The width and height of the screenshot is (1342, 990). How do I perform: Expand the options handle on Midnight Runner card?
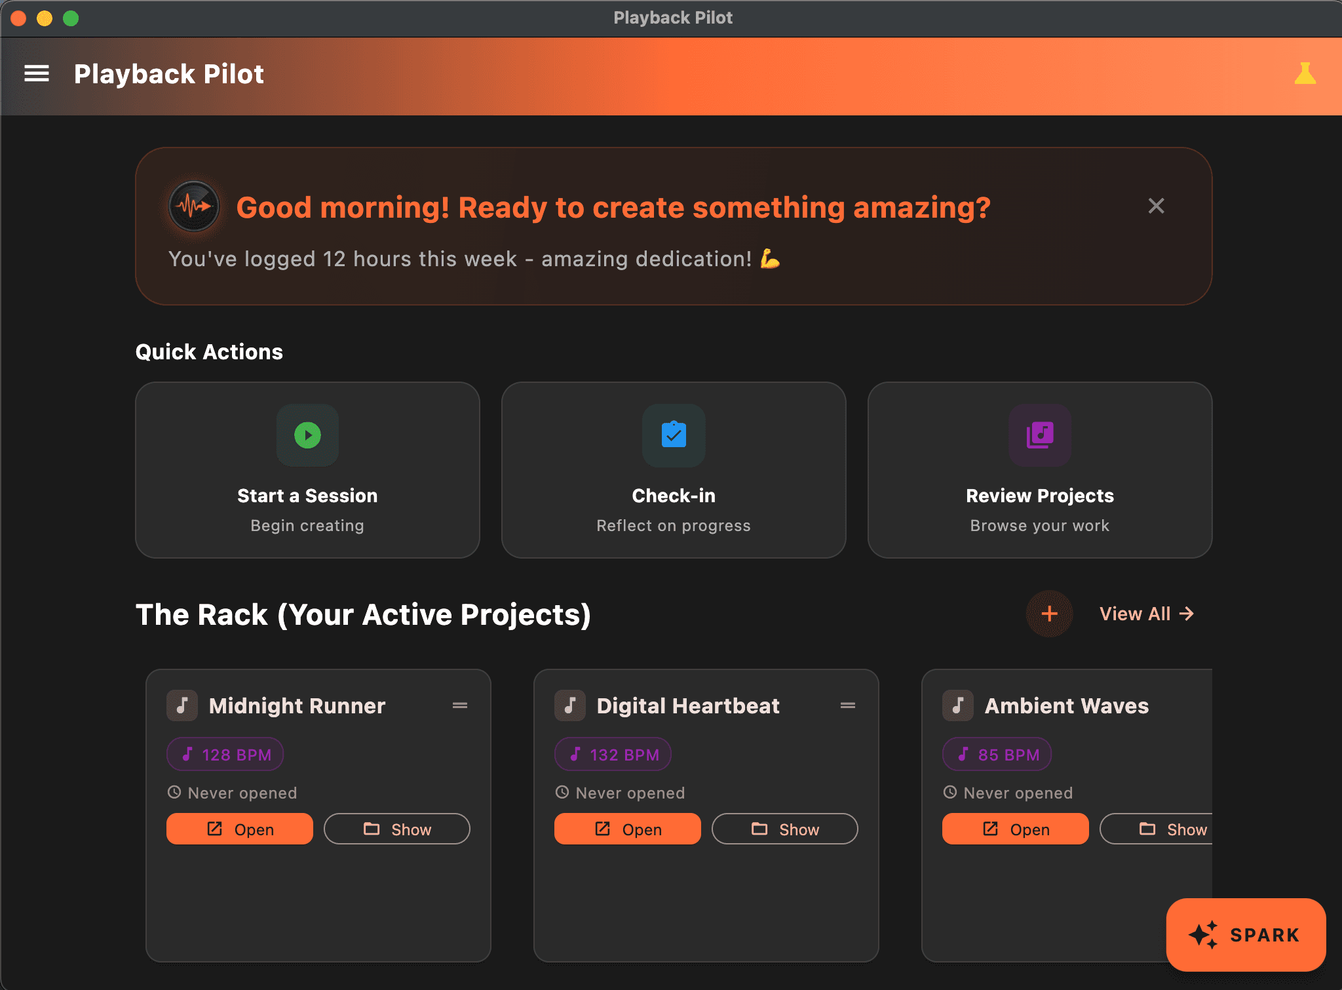click(460, 705)
